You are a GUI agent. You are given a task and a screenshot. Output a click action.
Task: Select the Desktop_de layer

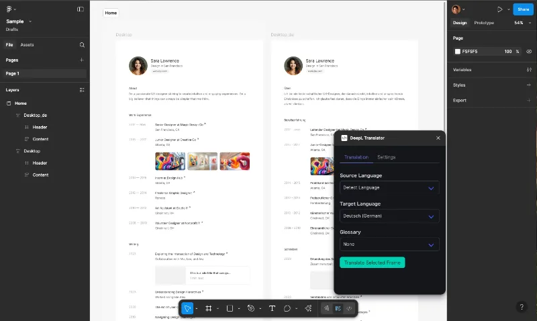pos(36,115)
